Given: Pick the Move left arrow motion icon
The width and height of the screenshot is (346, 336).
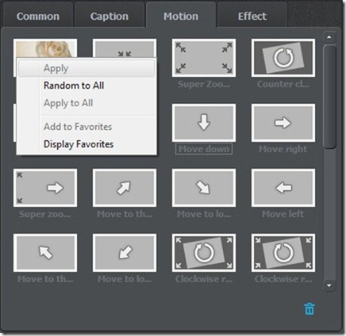Looking at the screenshot, I should tap(283, 188).
